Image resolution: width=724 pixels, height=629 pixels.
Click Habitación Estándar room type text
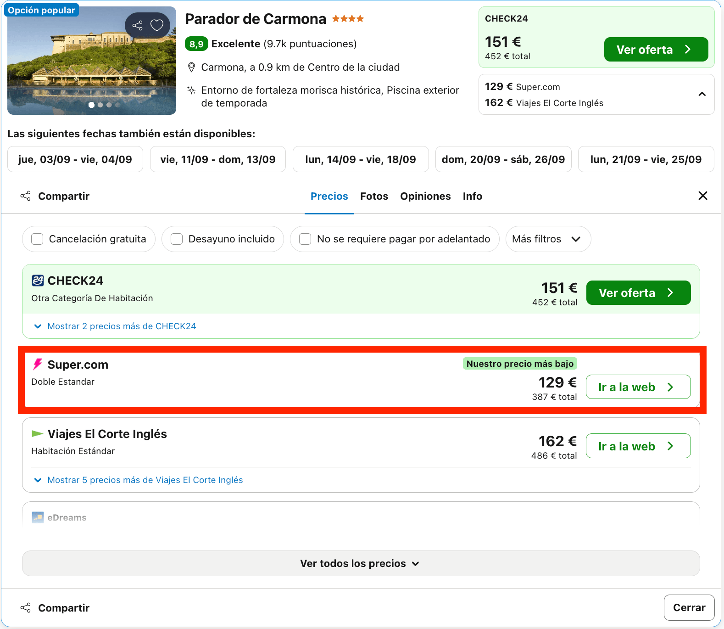pos(73,451)
